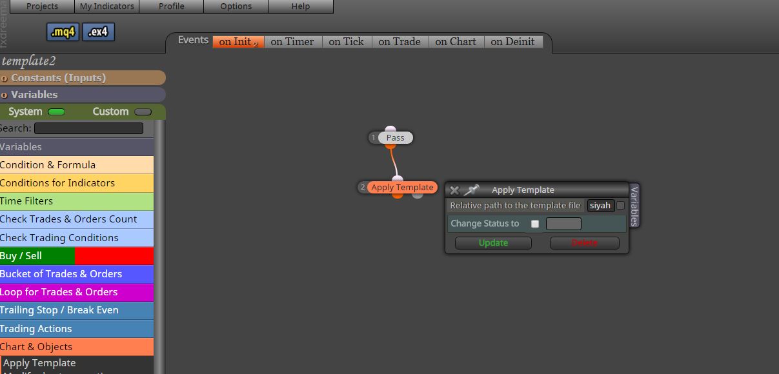
Task: Switch to the on Chart event tab
Action: (x=456, y=41)
